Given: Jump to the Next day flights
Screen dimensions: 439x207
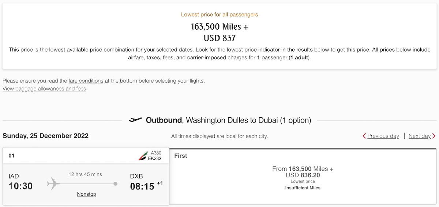Looking at the screenshot, I should click(419, 136).
